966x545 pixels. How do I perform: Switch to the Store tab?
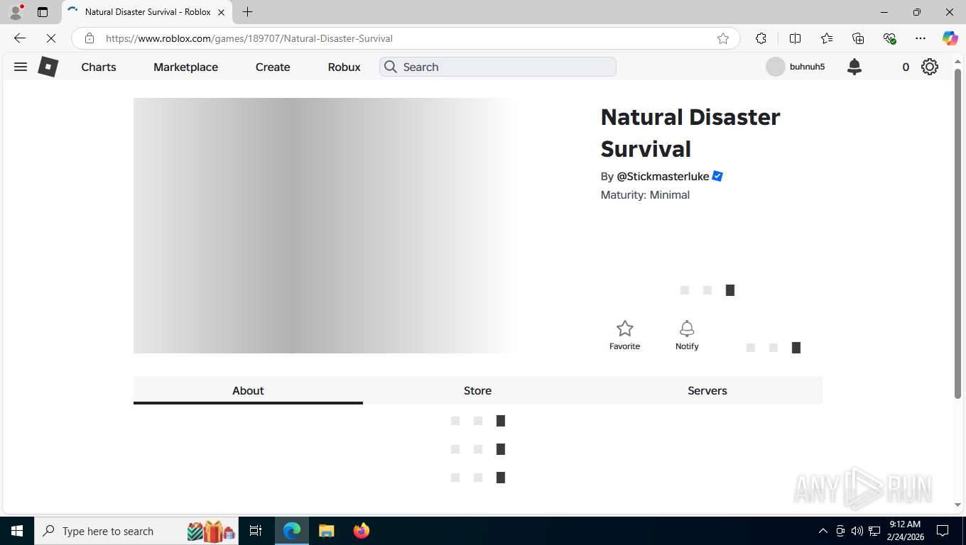[x=477, y=390]
